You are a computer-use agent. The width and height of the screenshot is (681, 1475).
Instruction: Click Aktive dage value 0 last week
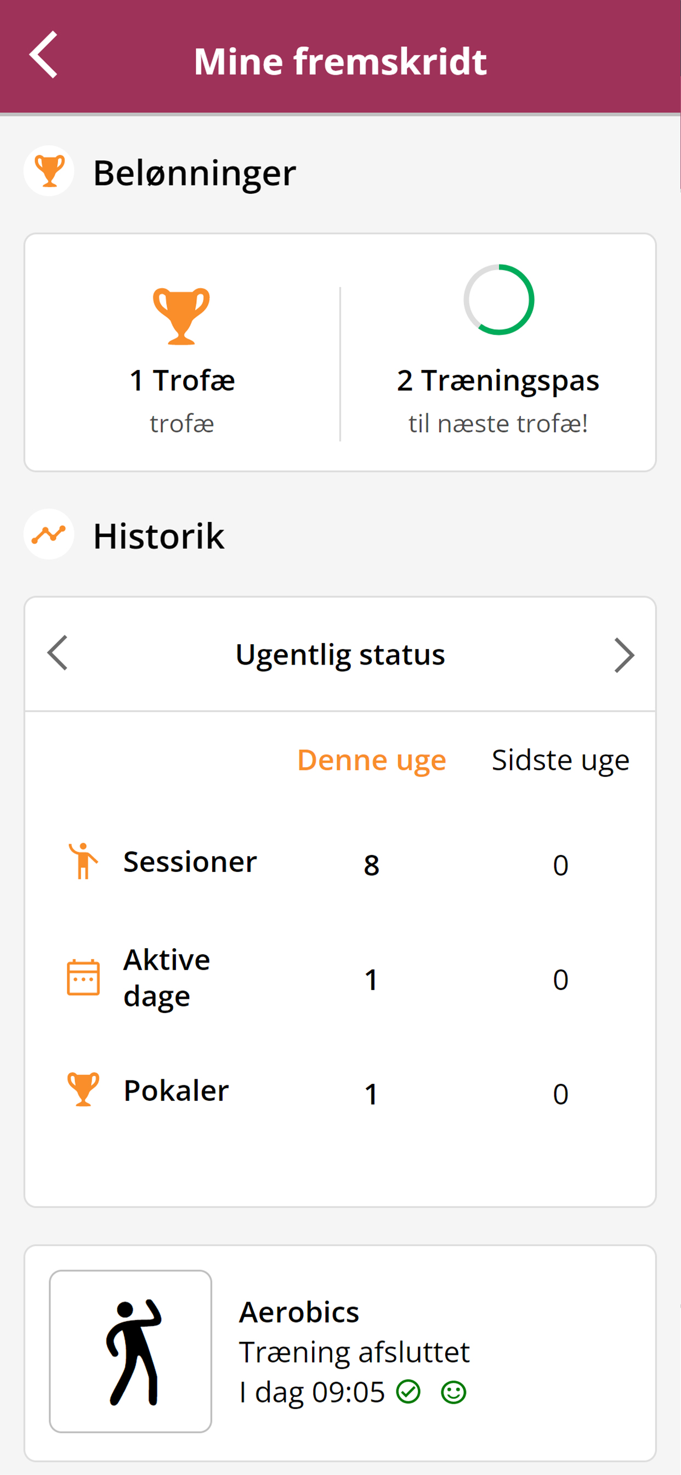[560, 979]
